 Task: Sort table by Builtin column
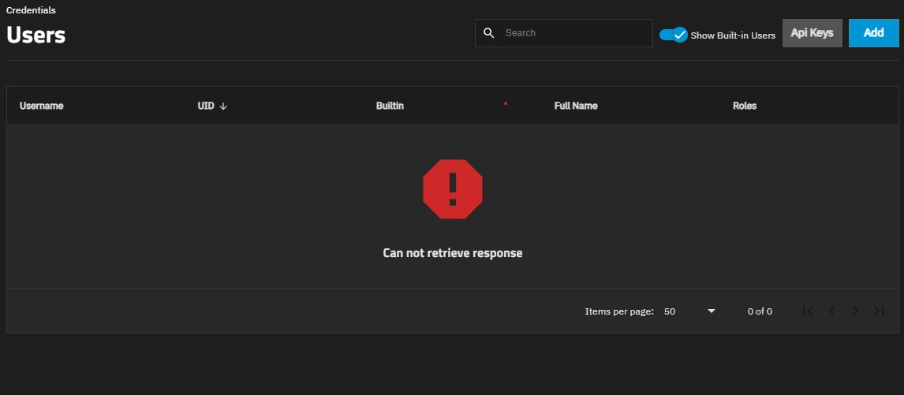pos(390,106)
